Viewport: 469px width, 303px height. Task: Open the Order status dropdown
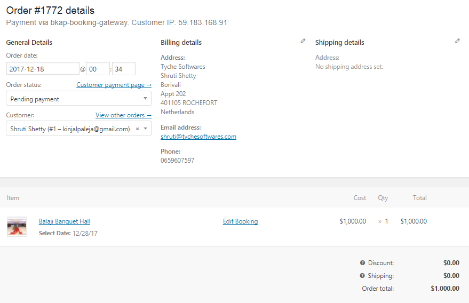click(78, 99)
